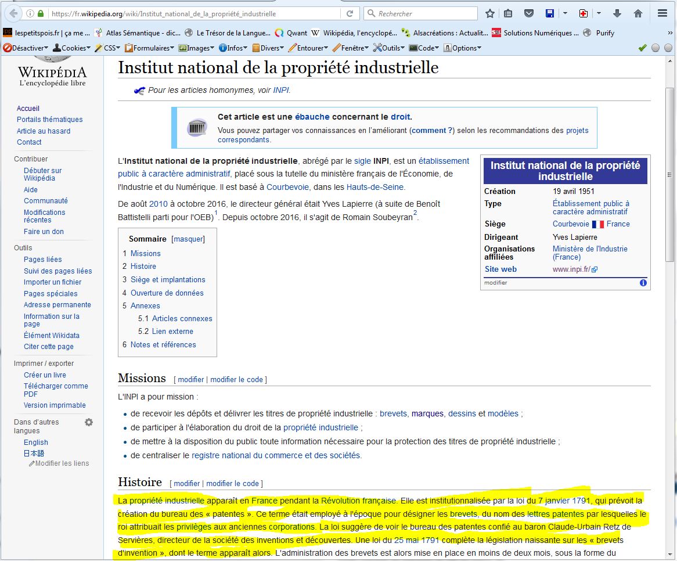Screen dimensions: 677x561
Task: Open the Formulaires dropdown menu
Action: click(149, 48)
